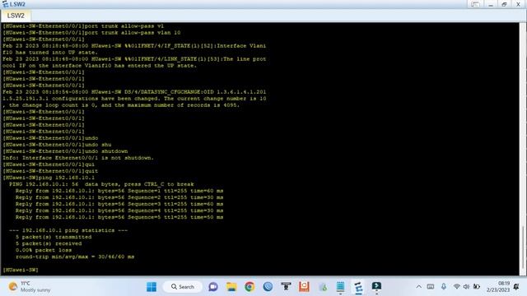Click the terminal vertical scrollbar thumb
Viewport: 527px width, 296px height.
click(x=523, y=247)
